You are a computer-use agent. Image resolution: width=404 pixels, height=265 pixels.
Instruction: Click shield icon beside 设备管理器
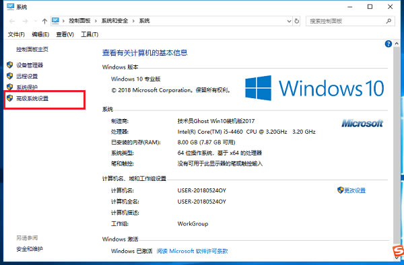point(10,65)
